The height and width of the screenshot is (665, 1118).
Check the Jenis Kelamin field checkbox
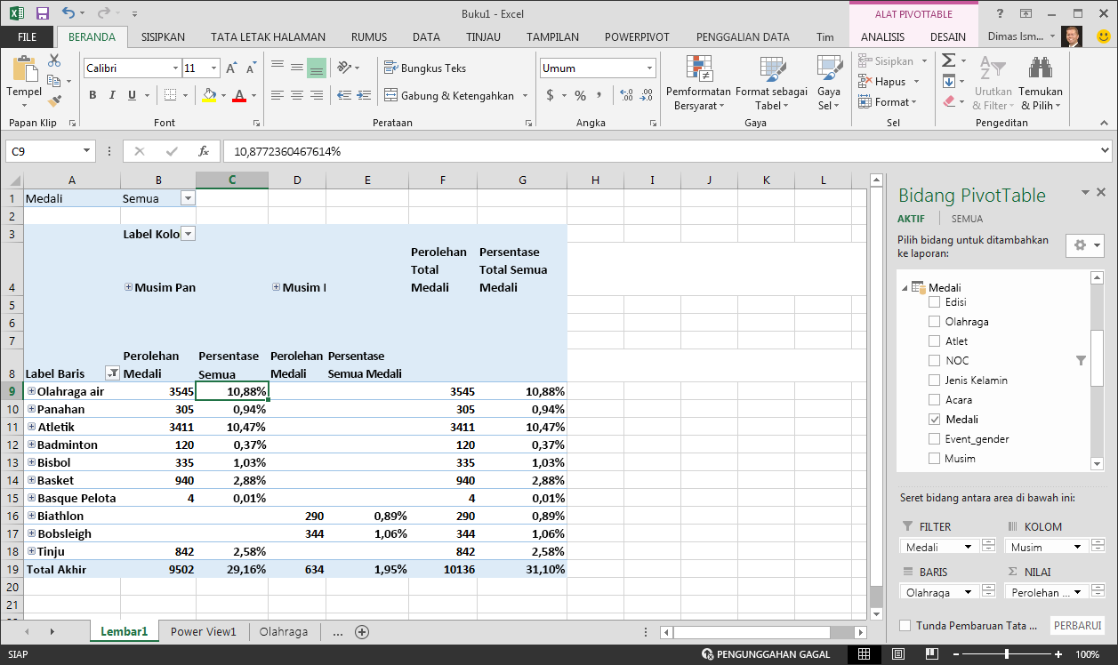click(934, 381)
